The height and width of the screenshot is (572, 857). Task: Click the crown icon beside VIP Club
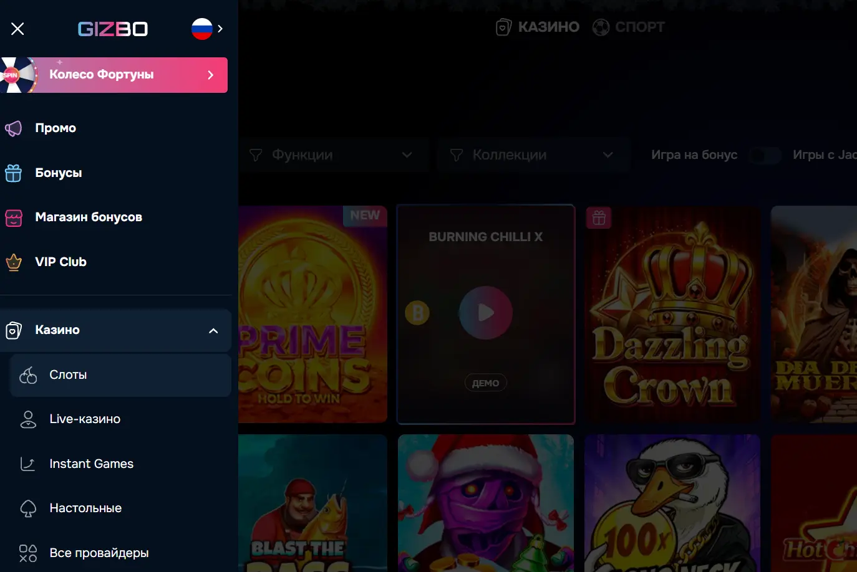[x=14, y=262]
